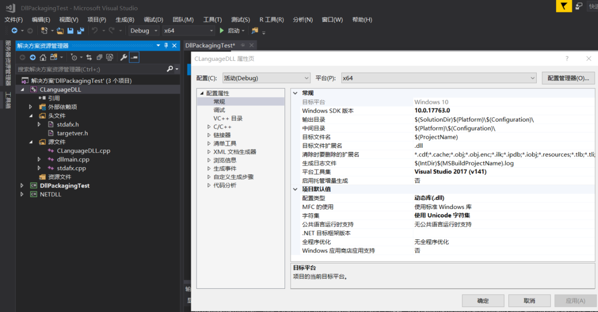Viewport: 598px width, 312px height.
Task: Click the Home icon in Solution Explorer
Action: 43,57
